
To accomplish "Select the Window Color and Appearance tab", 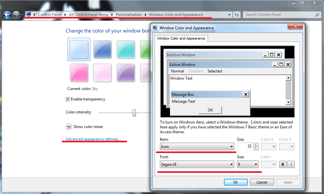I will [x=181, y=38].
